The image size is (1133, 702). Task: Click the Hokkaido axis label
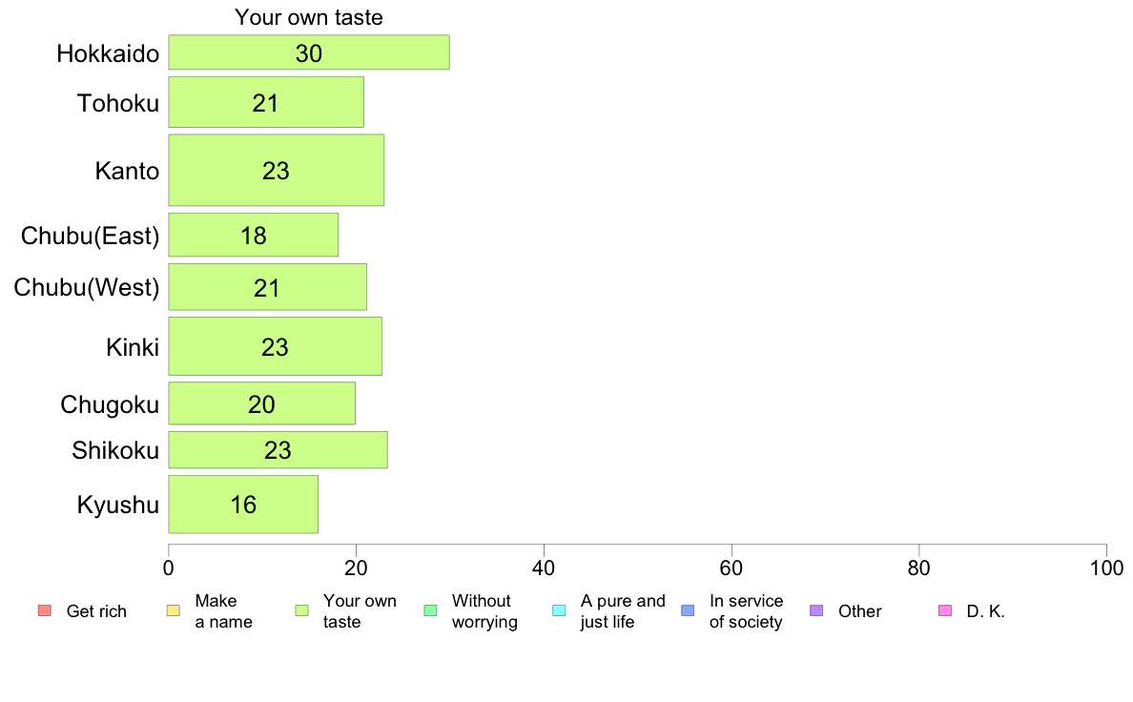[x=108, y=53]
